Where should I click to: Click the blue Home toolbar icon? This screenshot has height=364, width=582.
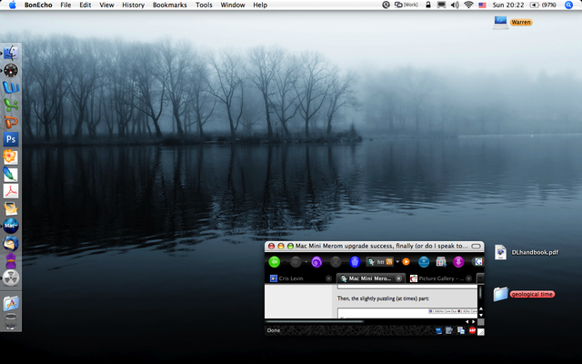click(x=355, y=262)
